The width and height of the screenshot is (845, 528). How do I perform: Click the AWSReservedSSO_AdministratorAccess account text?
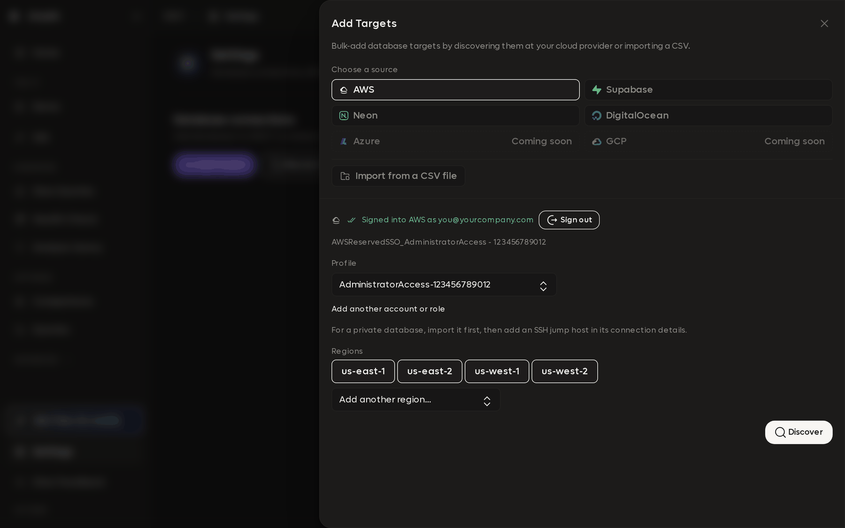tap(438, 242)
